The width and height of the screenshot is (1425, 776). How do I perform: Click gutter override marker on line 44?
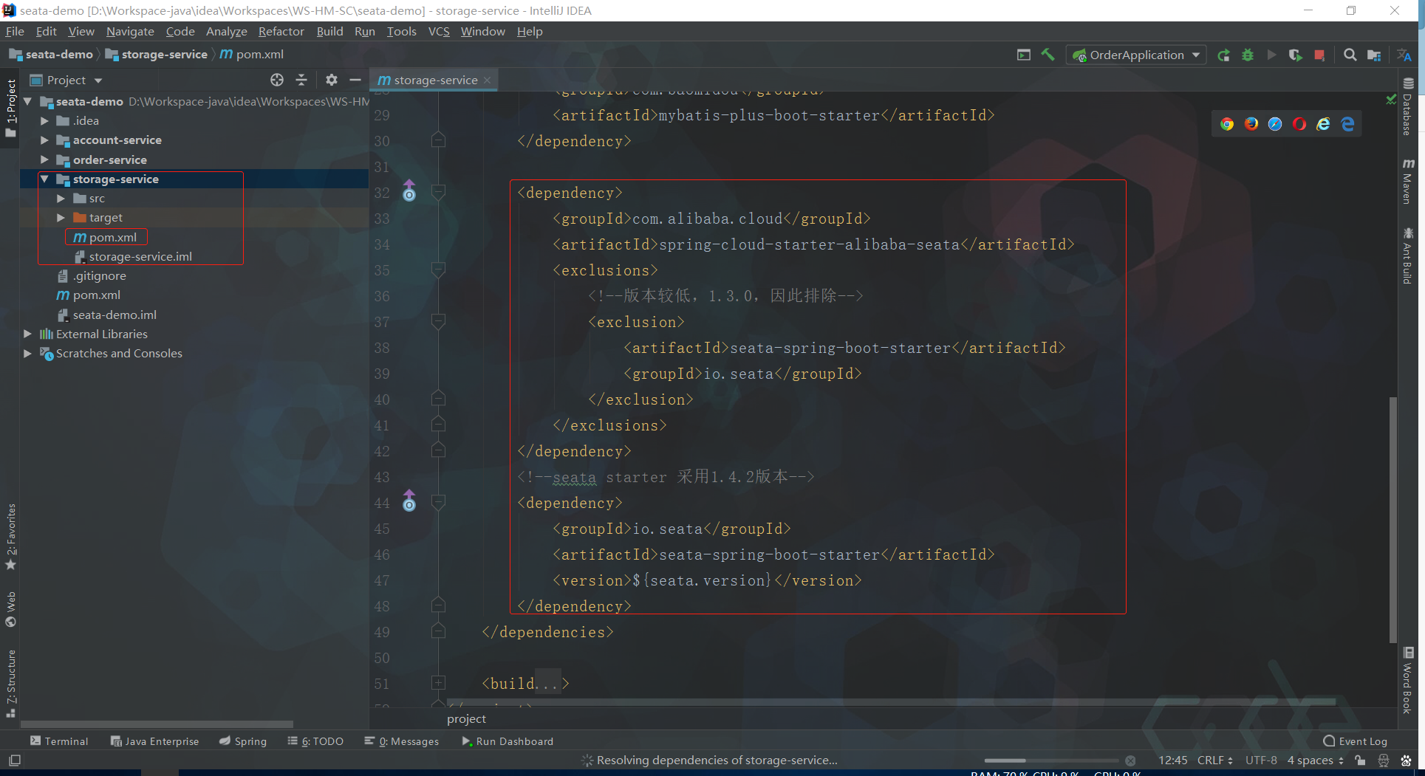[409, 501]
